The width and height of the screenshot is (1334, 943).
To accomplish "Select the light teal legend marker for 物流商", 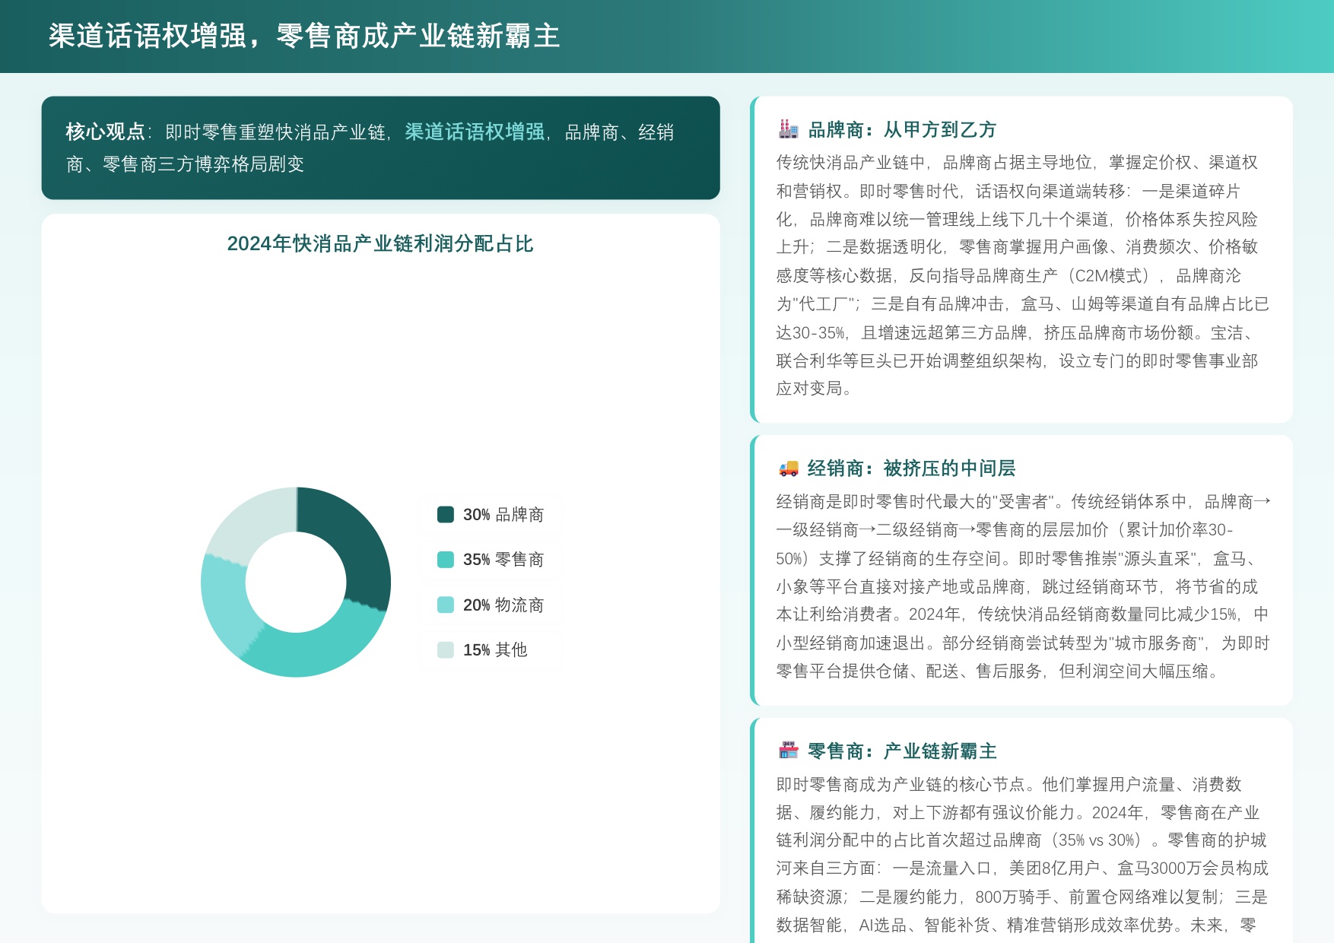I will (445, 605).
